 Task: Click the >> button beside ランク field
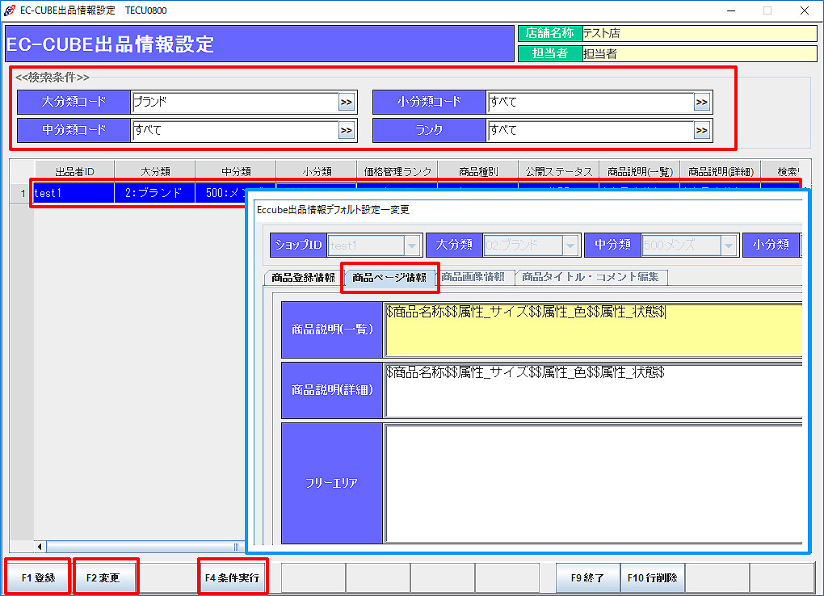click(x=701, y=130)
